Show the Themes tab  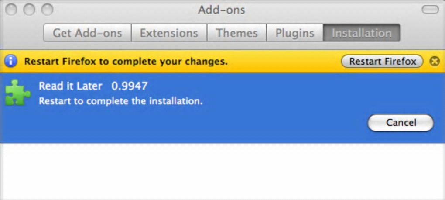[236, 33]
